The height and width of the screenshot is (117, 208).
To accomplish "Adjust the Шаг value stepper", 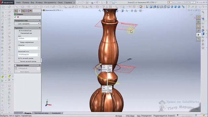I will (x=38, y=38).
